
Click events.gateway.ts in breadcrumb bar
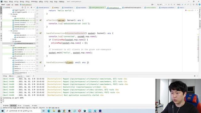pos(26,5)
